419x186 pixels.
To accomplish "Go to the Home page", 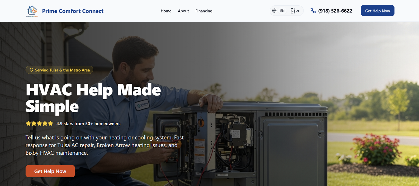I will pos(166,11).
